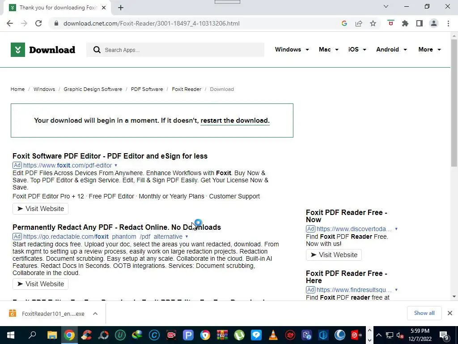Reload the current page

[x=38, y=23]
